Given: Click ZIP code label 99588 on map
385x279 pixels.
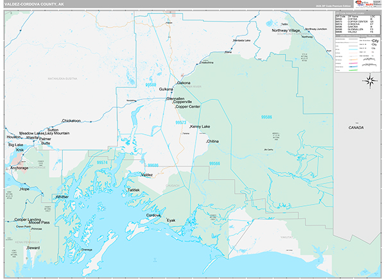Looking at the screenshot, I should [151, 85].
